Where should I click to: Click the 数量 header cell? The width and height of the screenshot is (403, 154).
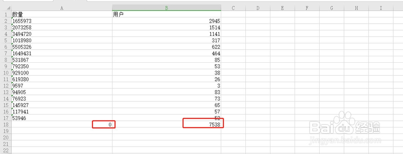click(62, 14)
